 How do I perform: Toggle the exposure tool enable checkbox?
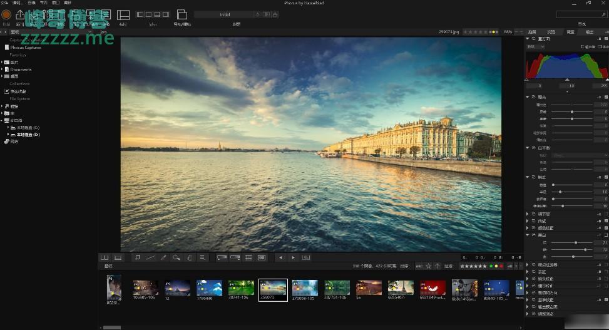point(606,97)
